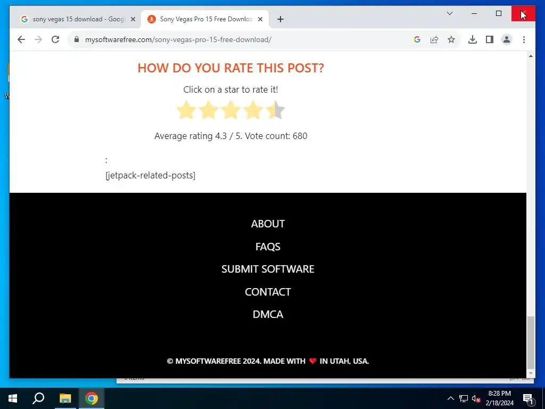The image size is (545, 409).
Task: Open the FAQS footer link
Action: (x=268, y=247)
